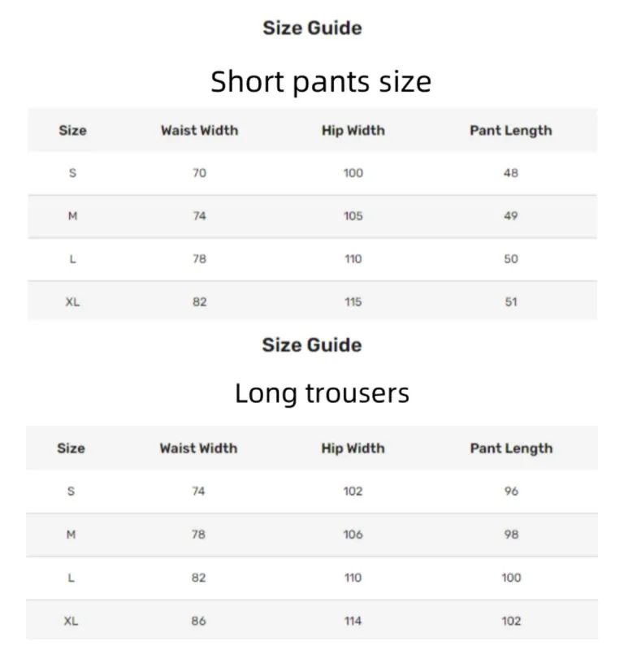The height and width of the screenshot is (650, 624).
Task: Click waist value 86 in long trousers table
Action: tap(198, 621)
